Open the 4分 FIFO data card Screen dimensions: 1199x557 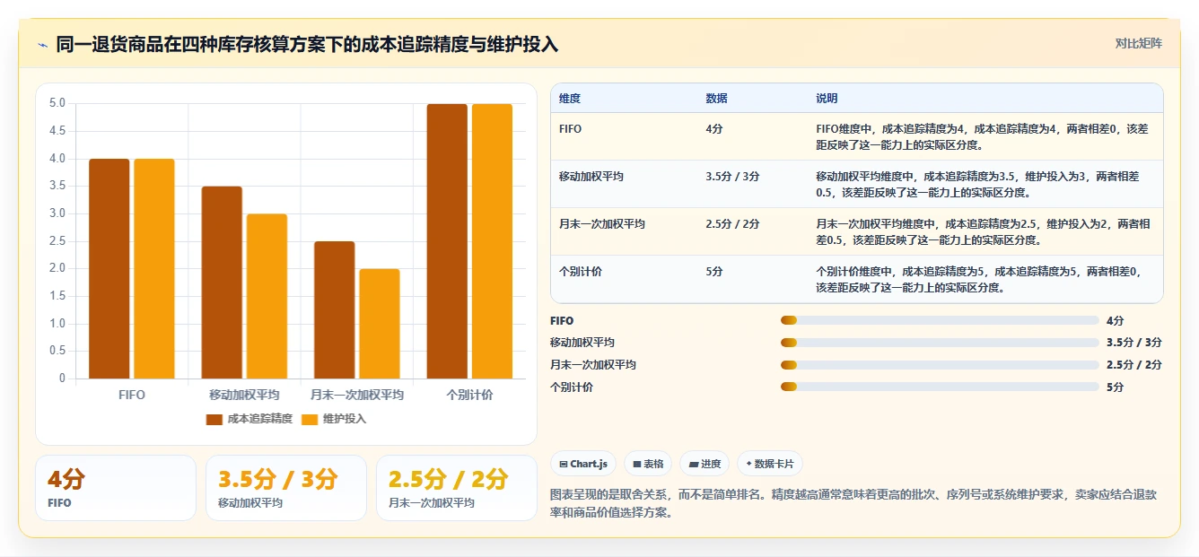click(x=116, y=488)
